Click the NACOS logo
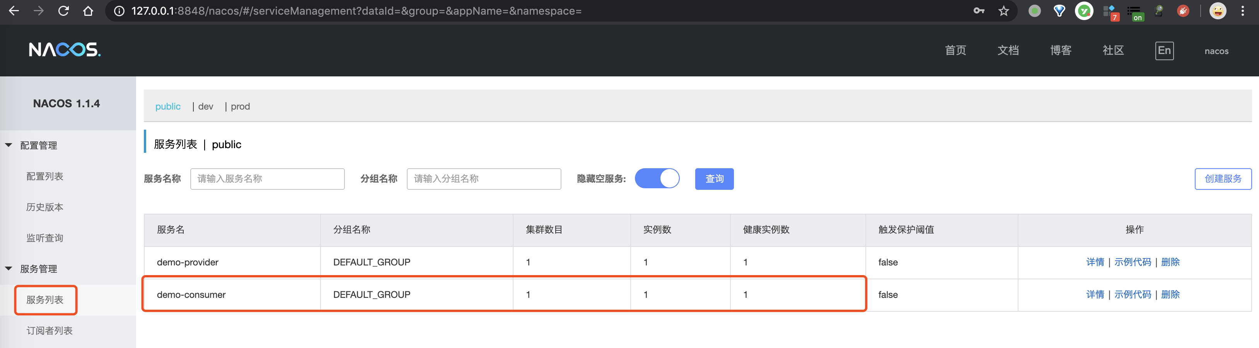 click(65, 49)
